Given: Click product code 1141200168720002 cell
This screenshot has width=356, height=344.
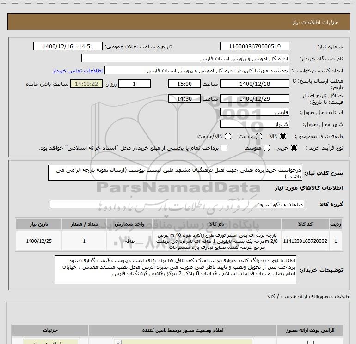Looking at the screenshot, I should [305, 241].
